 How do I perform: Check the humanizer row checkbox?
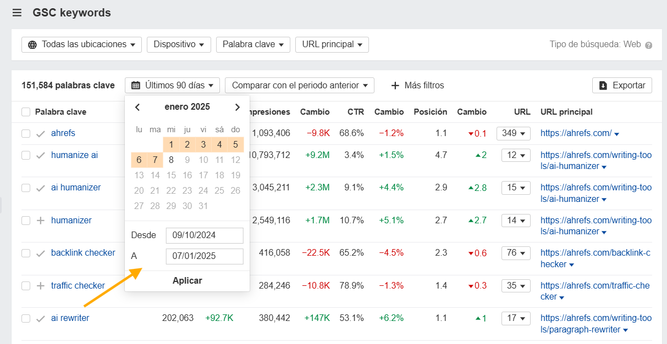click(26, 221)
